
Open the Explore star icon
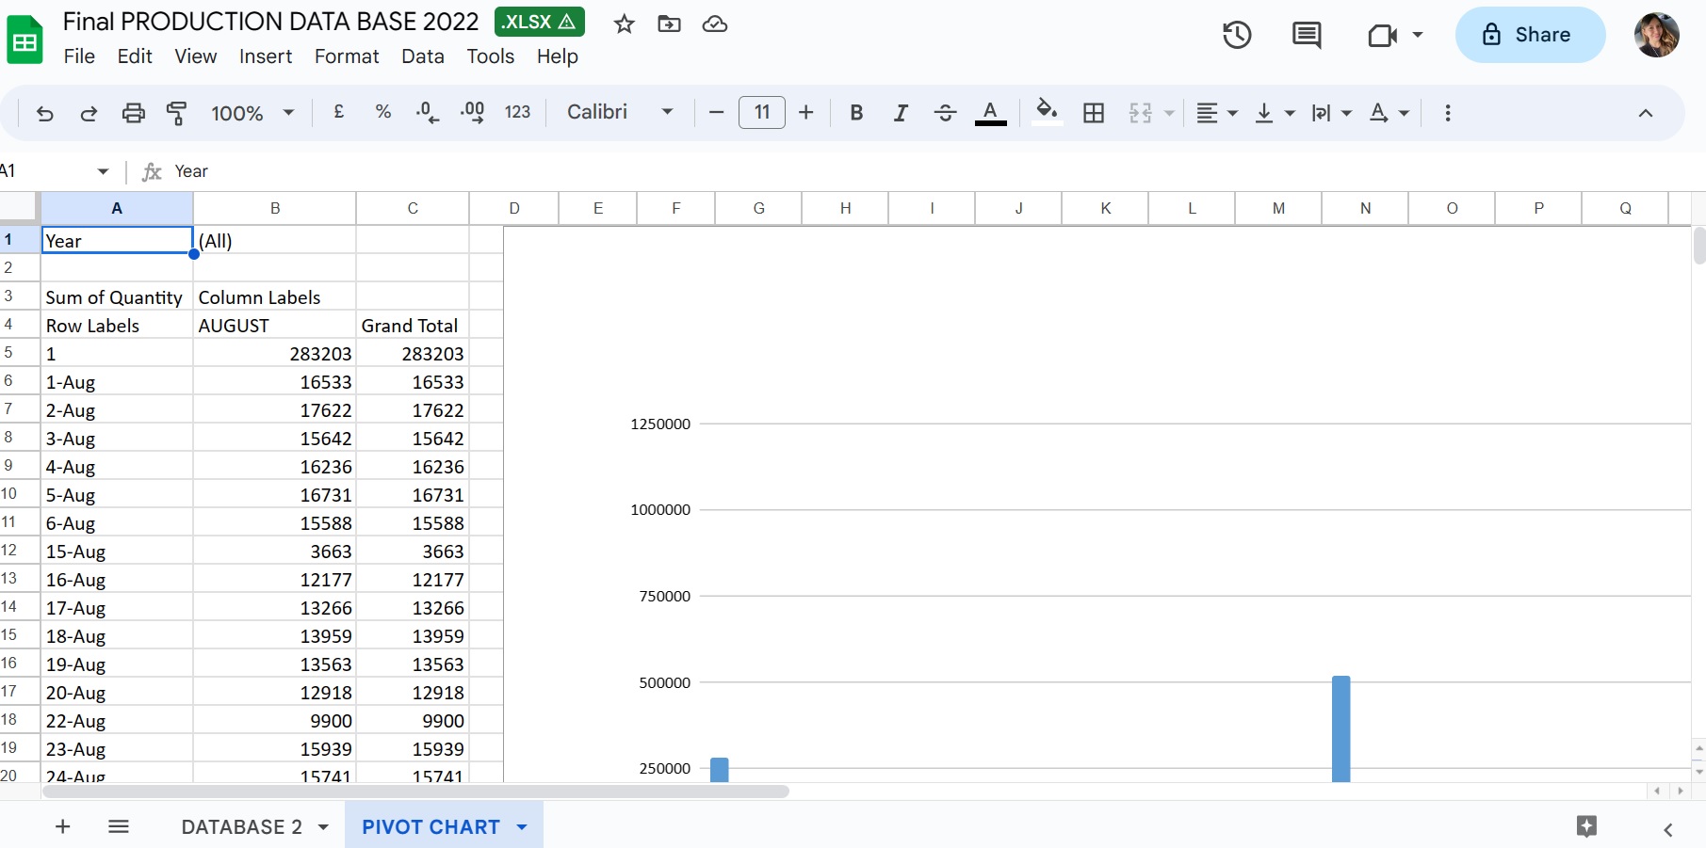[1587, 826]
